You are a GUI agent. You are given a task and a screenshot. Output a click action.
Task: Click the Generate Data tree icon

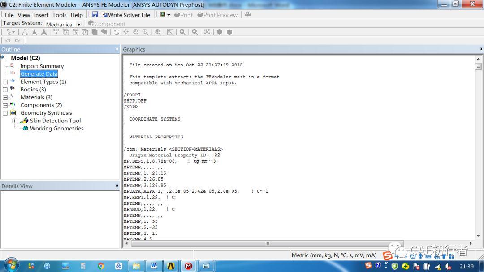pyautogui.click(x=13, y=73)
